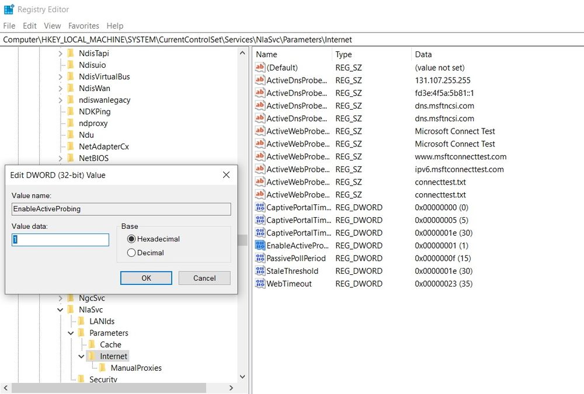Expand the NgcSvc tree node

(60, 298)
